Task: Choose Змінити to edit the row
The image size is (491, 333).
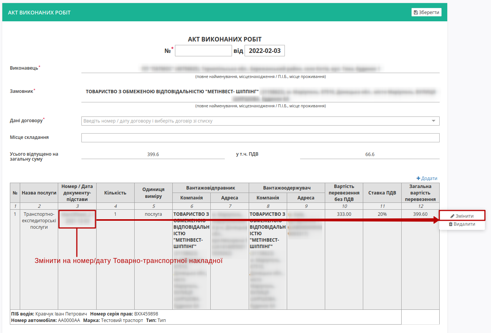Action: pos(462,216)
